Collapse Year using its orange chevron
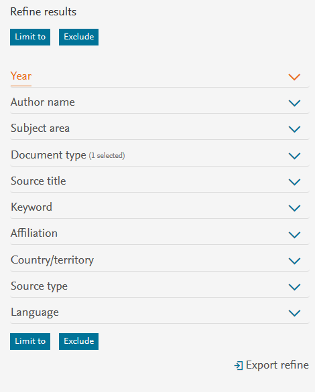Image resolution: width=315 pixels, height=392 pixels. (294, 77)
